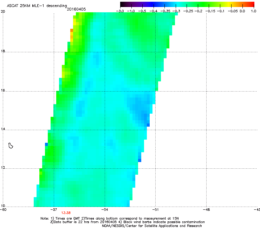The width and height of the screenshot is (260, 228).
Task: Click the red pass time 13:38
Action: (x=66, y=213)
